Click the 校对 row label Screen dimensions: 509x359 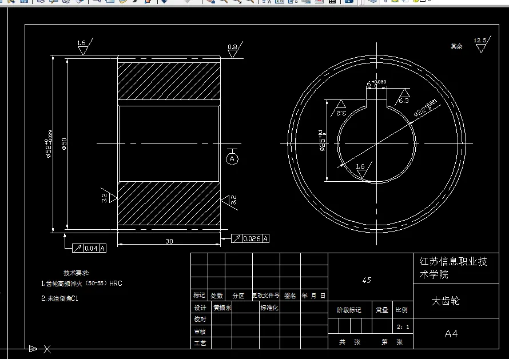[200, 319]
